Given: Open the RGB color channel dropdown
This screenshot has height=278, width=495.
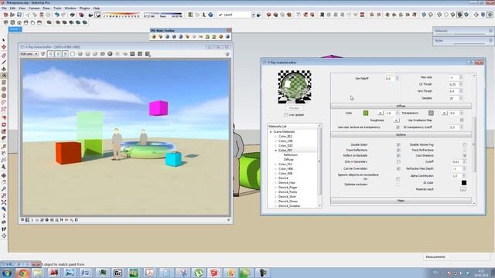Looking at the screenshot, I should [29, 54].
